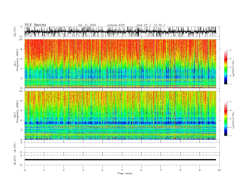The image size is (247, 191).
Task: Click the log(PSD) label beside ch.1 colorbar
Action: 233,68
